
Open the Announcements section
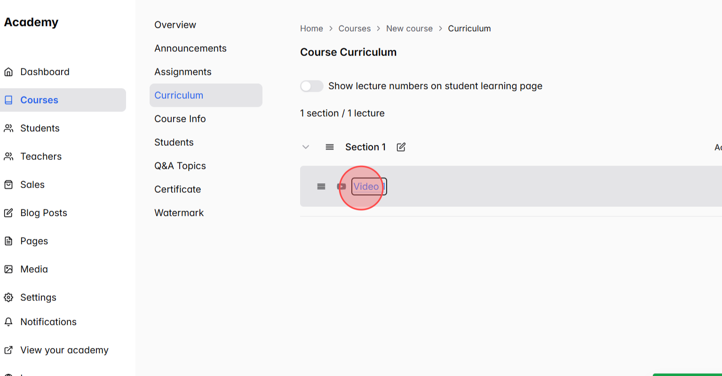pyautogui.click(x=190, y=48)
